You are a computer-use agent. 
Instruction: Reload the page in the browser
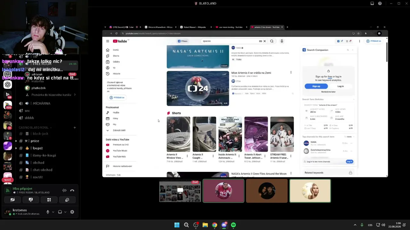(x=116, y=34)
